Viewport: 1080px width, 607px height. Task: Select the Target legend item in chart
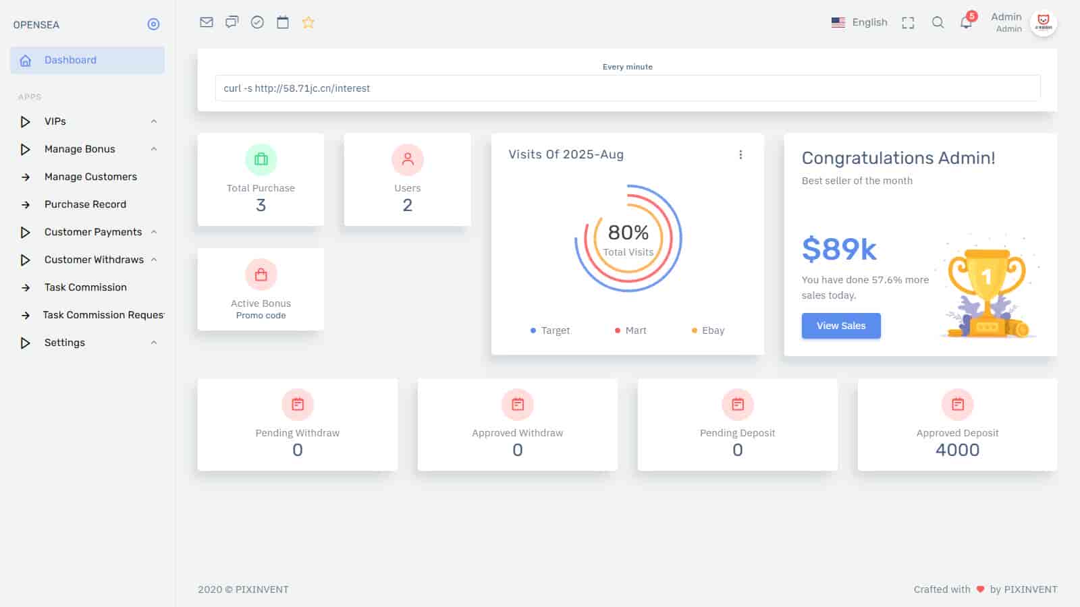(550, 330)
